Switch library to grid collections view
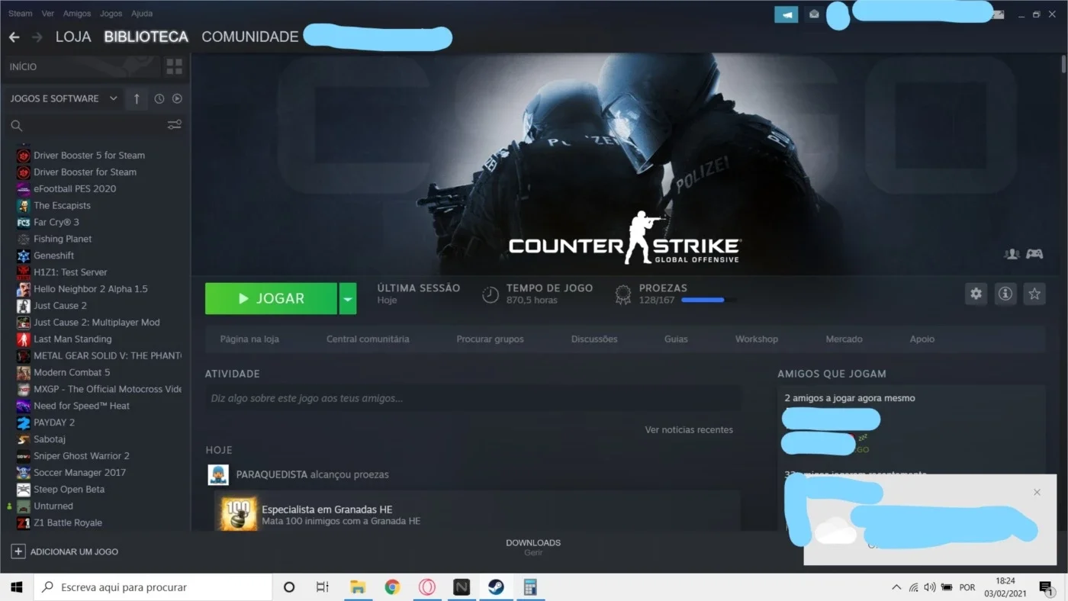The width and height of the screenshot is (1068, 601). coord(175,66)
